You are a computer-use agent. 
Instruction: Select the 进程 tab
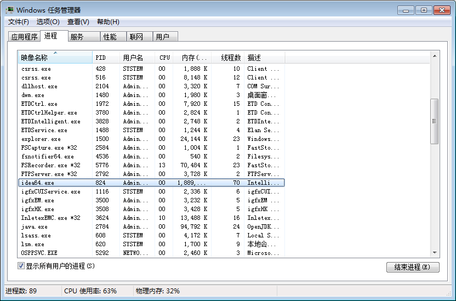54,36
